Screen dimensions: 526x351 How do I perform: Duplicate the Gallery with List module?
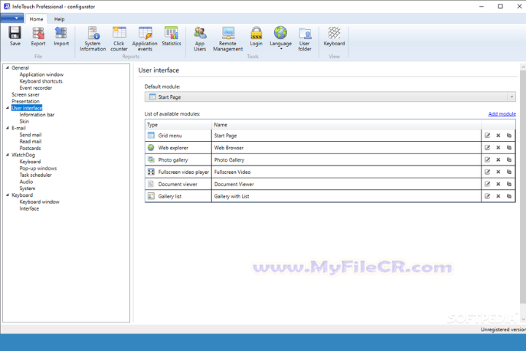tap(509, 196)
